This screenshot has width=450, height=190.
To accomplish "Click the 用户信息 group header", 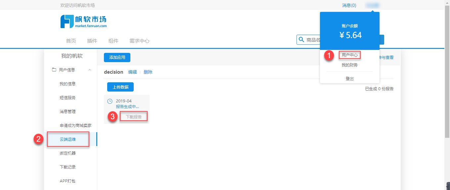I will pyautogui.click(x=70, y=70).
